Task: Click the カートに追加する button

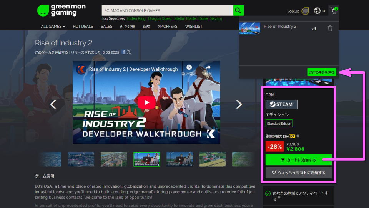Action: pos(298,160)
